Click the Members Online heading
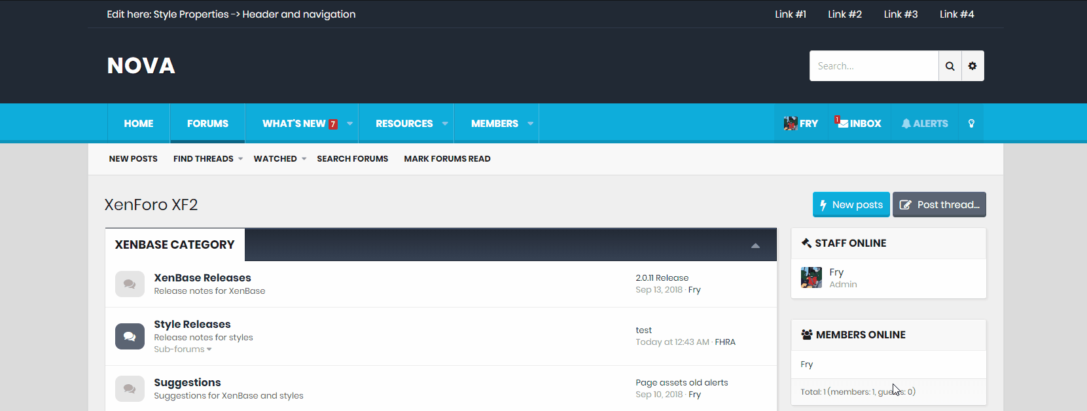1087x411 pixels. pyautogui.click(x=861, y=334)
